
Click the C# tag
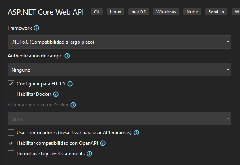(x=97, y=12)
